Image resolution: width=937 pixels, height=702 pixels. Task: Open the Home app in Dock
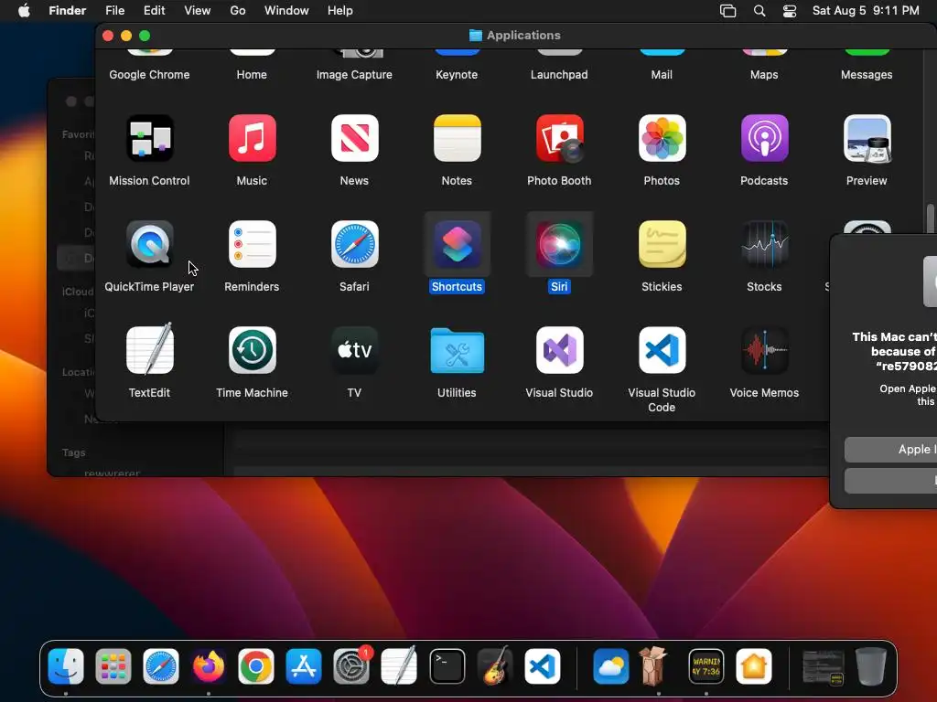pyautogui.click(x=754, y=666)
